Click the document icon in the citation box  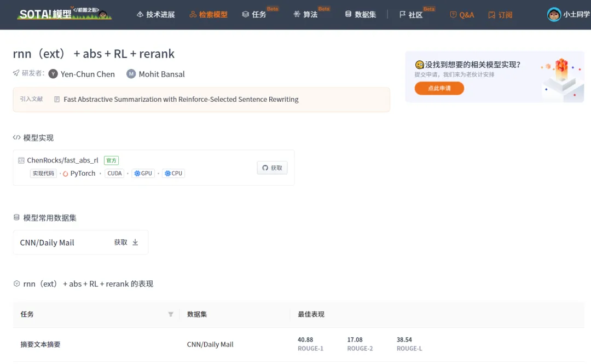[57, 99]
